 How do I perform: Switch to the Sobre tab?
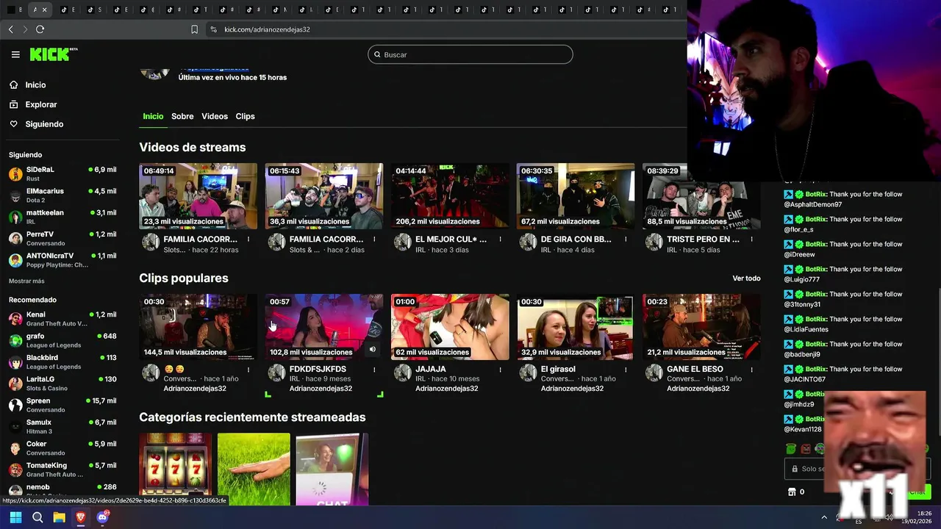(182, 116)
